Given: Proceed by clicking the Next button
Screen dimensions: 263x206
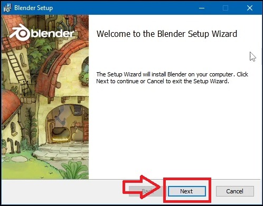Looking at the screenshot, I should (x=186, y=191).
